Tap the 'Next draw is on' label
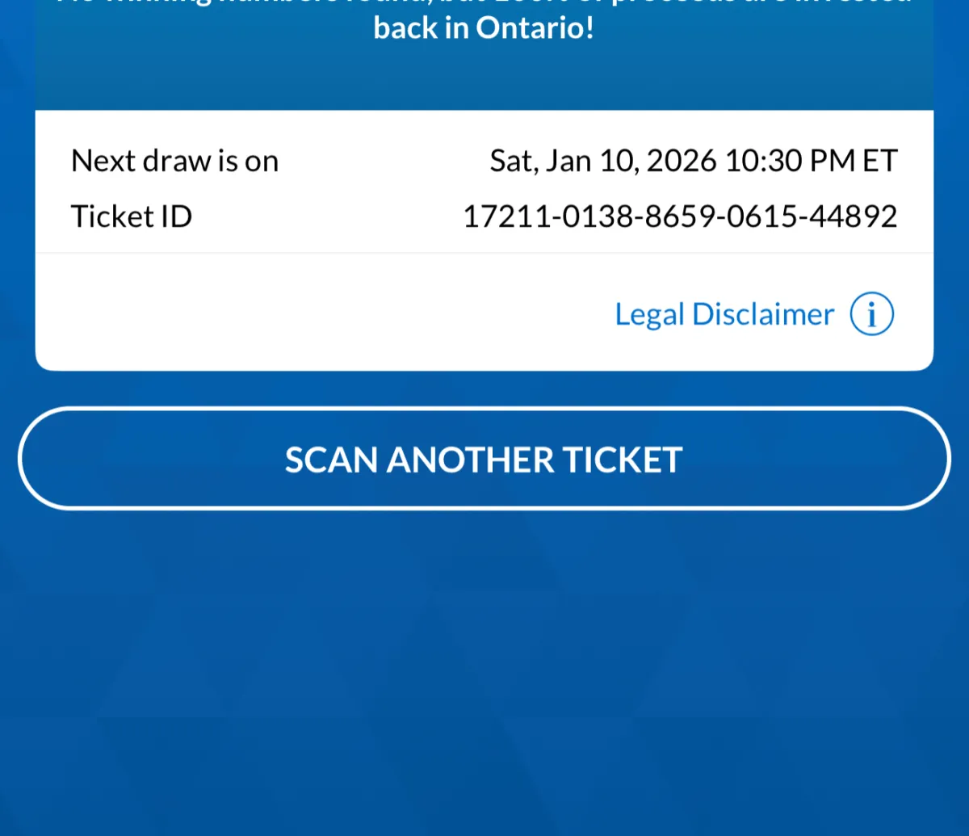The height and width of the screenshot is (836, 969). coord(174,161)
